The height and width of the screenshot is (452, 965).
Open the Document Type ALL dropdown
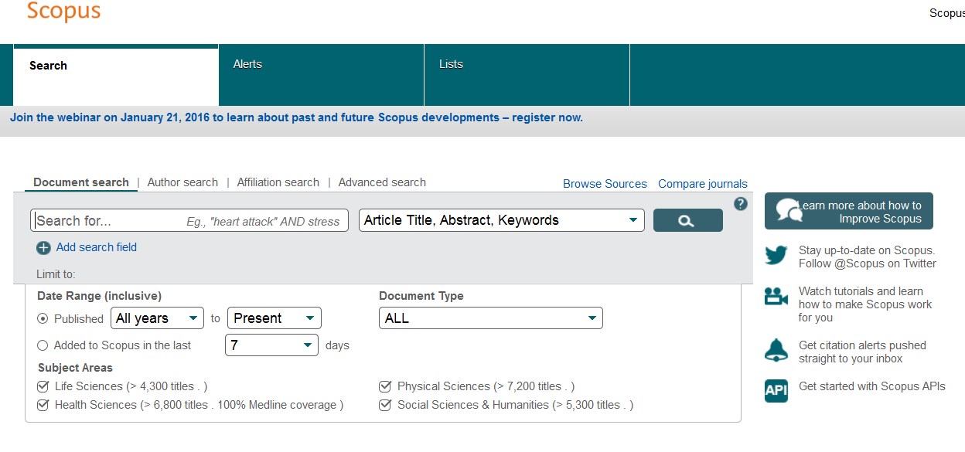(x=491, y=318)
